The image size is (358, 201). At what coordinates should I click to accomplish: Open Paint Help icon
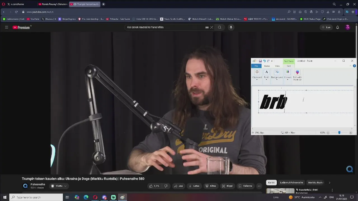click(354, 66)
